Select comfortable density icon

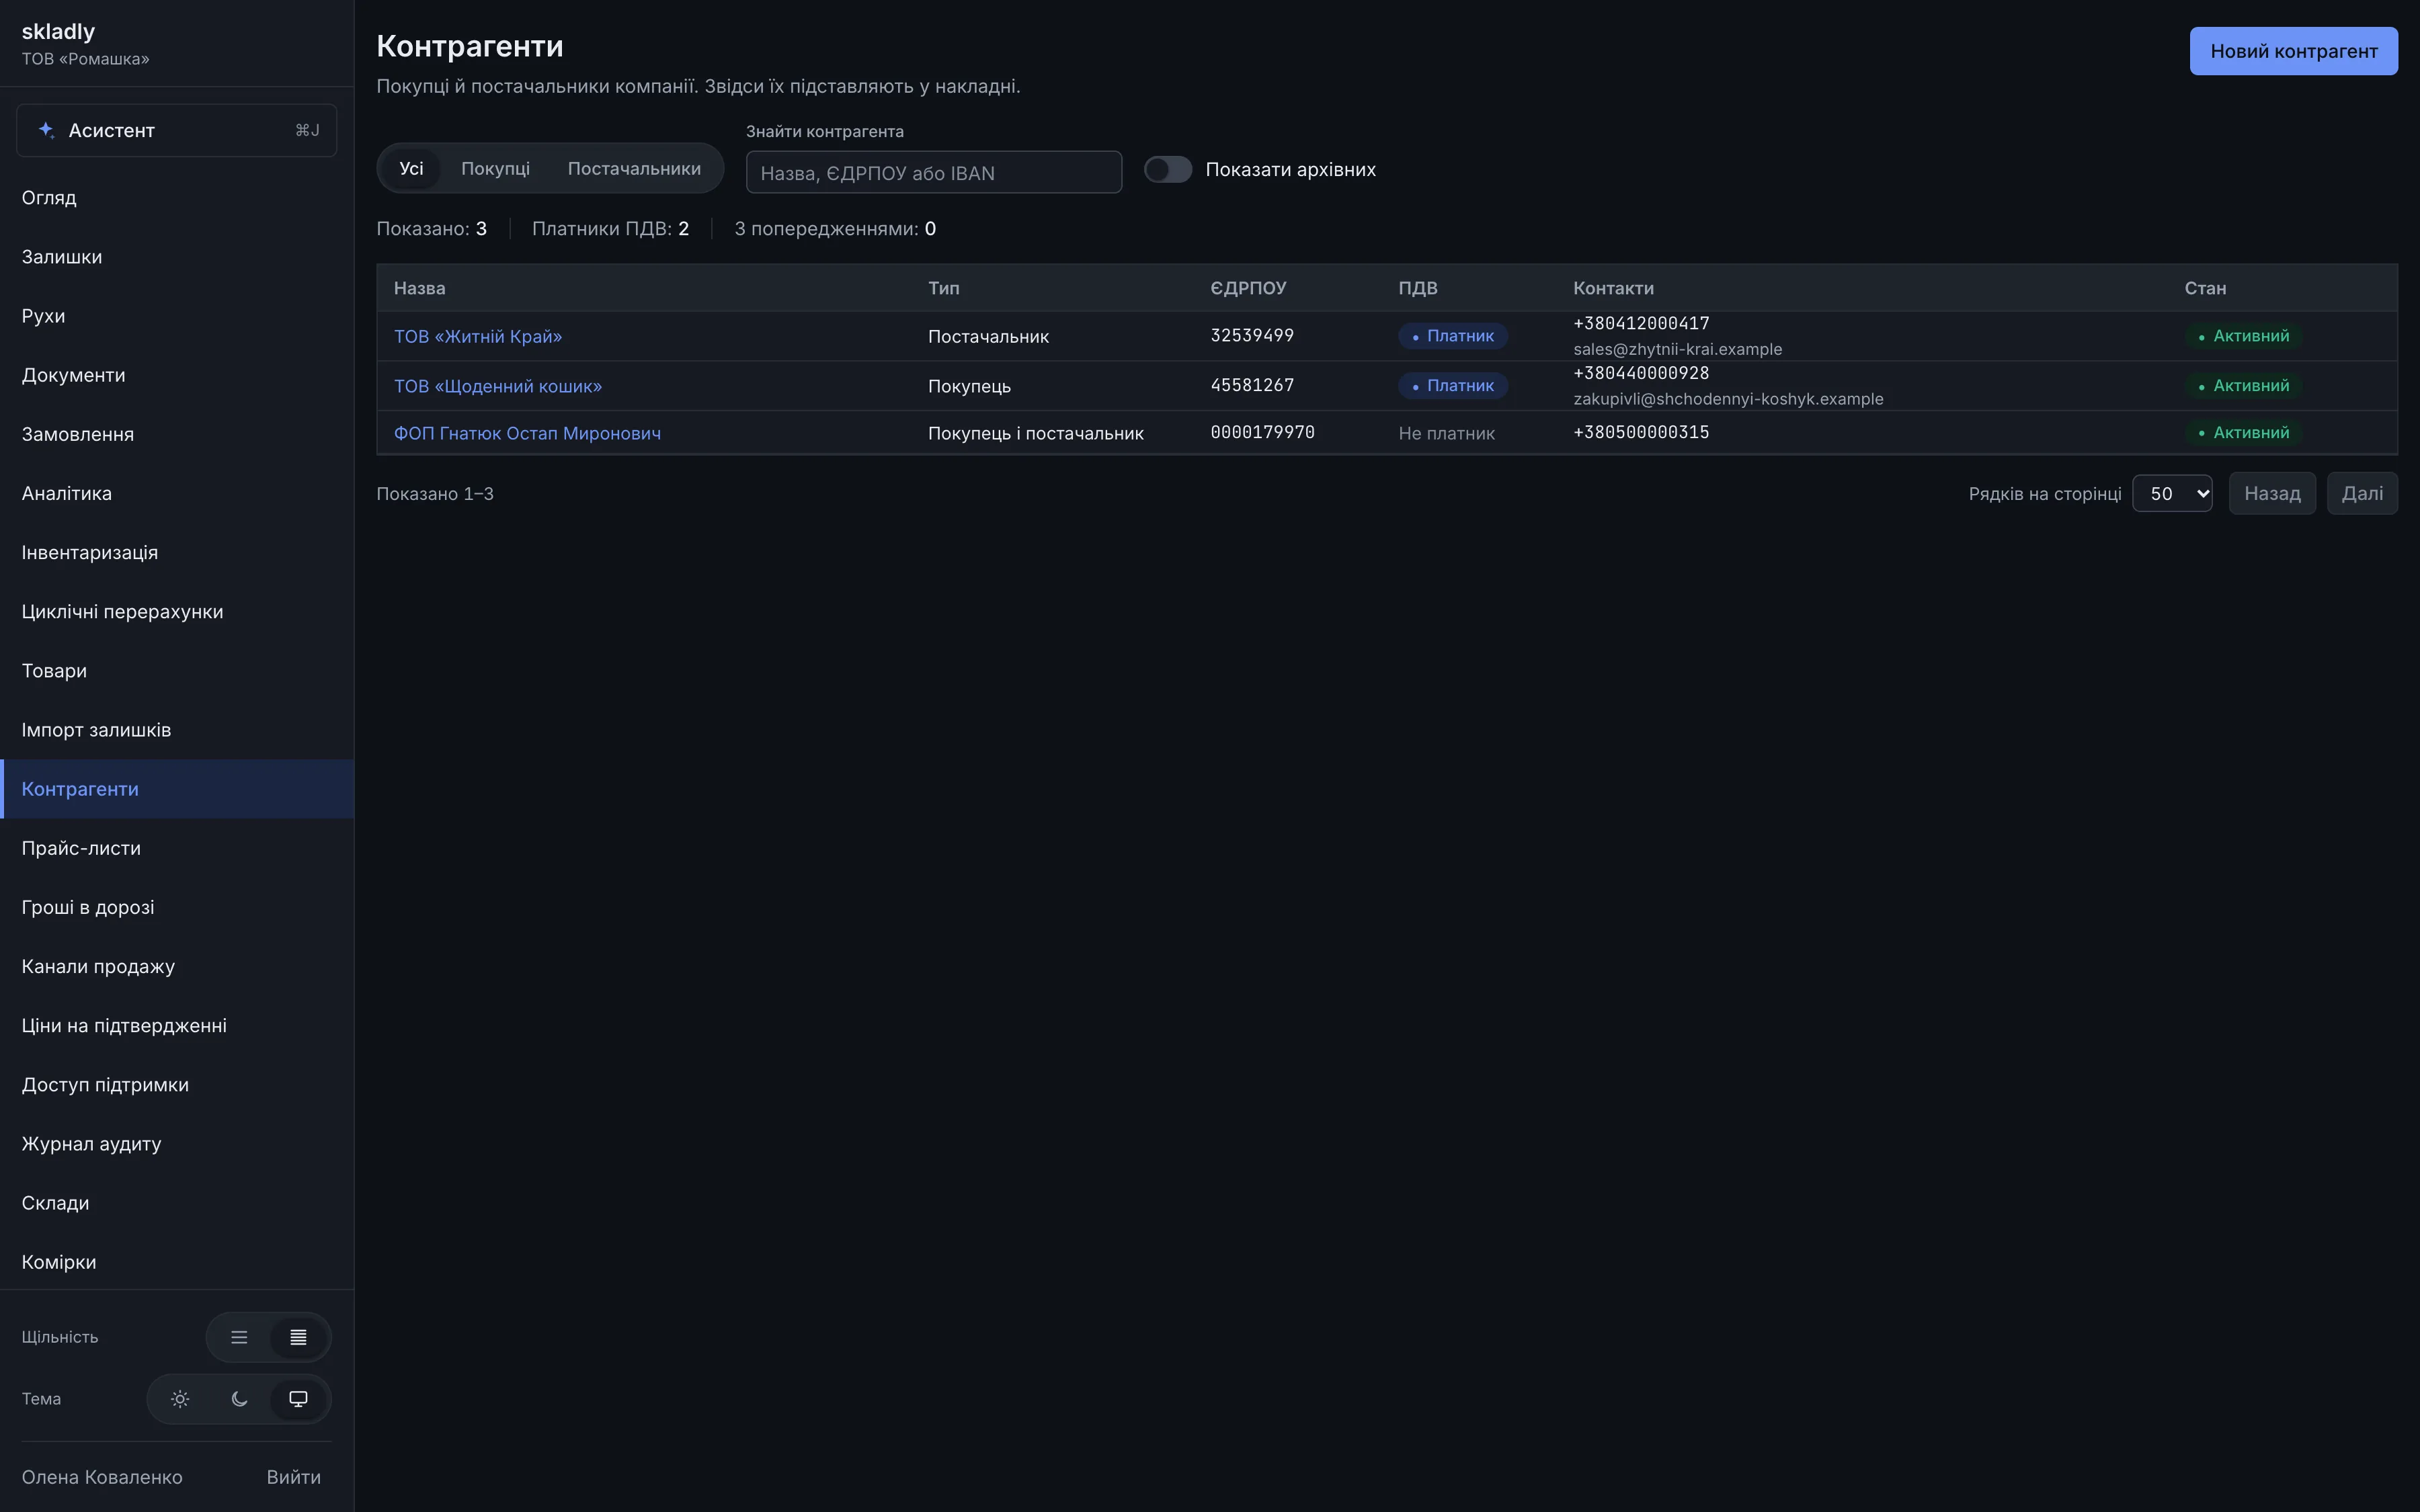[239, 1337]
